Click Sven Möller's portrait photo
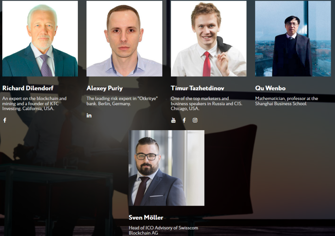The height and width of the screenshot is (236, 335). pyautogui.click(x=167, y=168)
